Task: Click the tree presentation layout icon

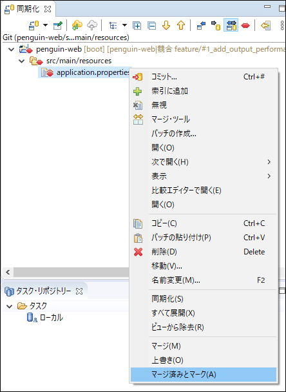Action: coord(113,25)
